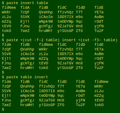The image size is (120, 113).
Task: Click 'y1SUsGP' under the 'paste table insert' command
Action: [47, 105]
